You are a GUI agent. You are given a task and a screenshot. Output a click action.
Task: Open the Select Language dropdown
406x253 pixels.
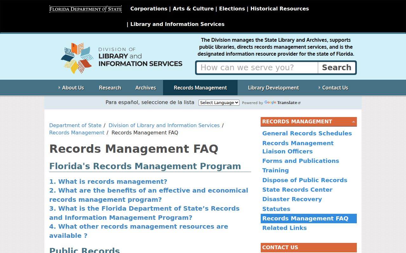pyautogui.click(x=219, y=102)
